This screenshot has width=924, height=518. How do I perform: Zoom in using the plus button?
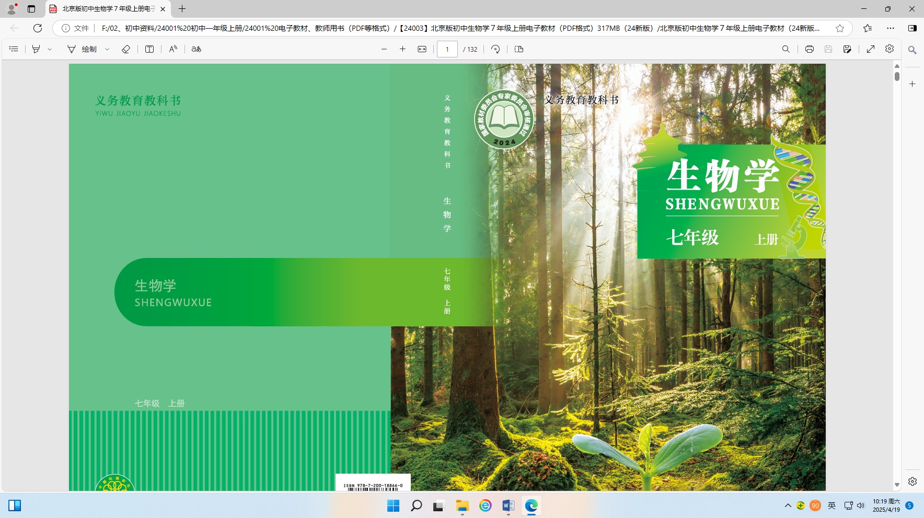(402, 49)
